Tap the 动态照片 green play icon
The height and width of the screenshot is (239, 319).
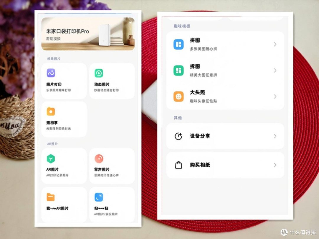click(x=99, y=73)
